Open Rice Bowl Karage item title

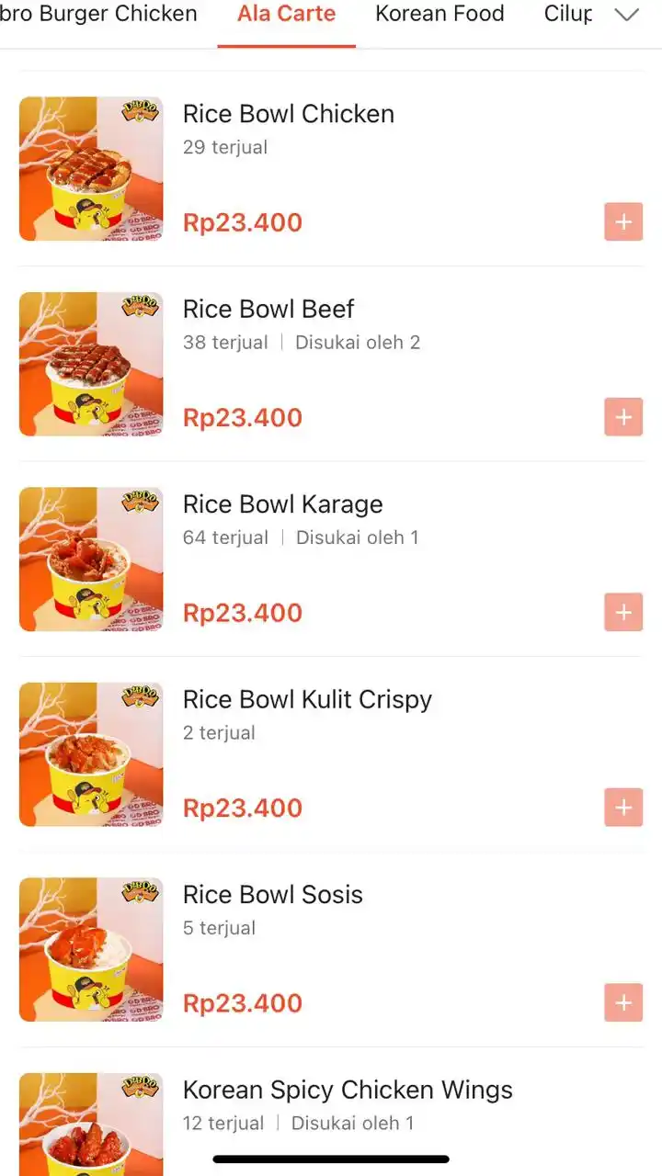tap(283, 504)
